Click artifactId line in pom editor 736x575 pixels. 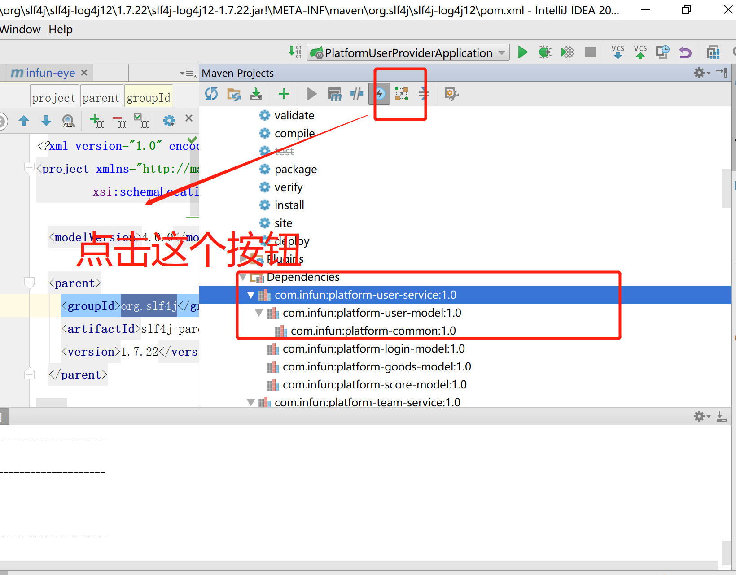(x=130, y=329)
